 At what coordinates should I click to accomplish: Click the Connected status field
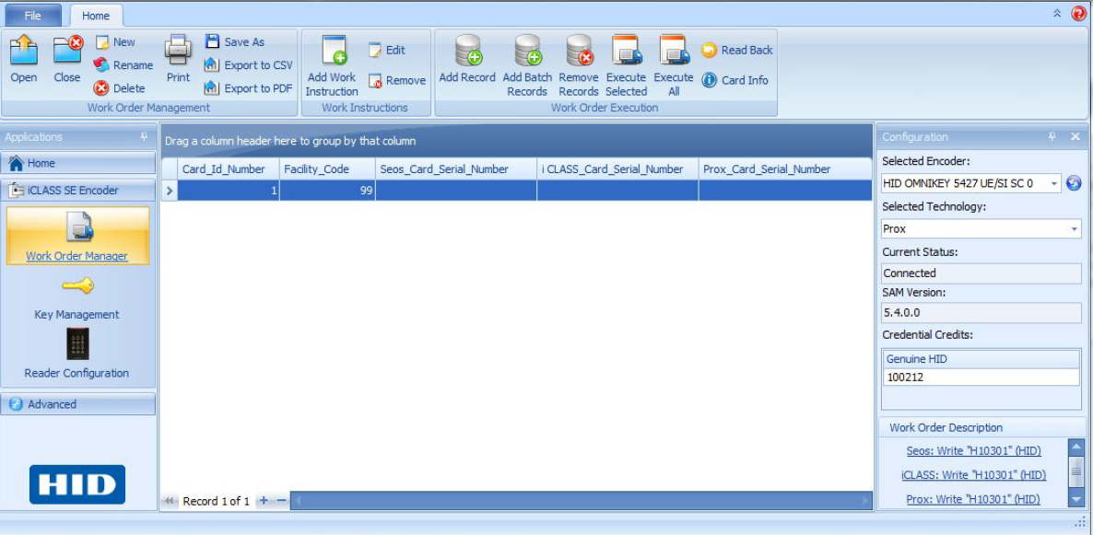click(981, 273)
